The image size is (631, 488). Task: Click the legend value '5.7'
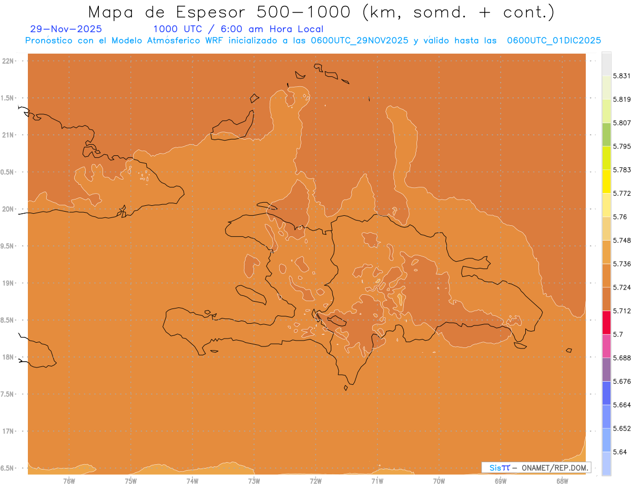[618, 334]
